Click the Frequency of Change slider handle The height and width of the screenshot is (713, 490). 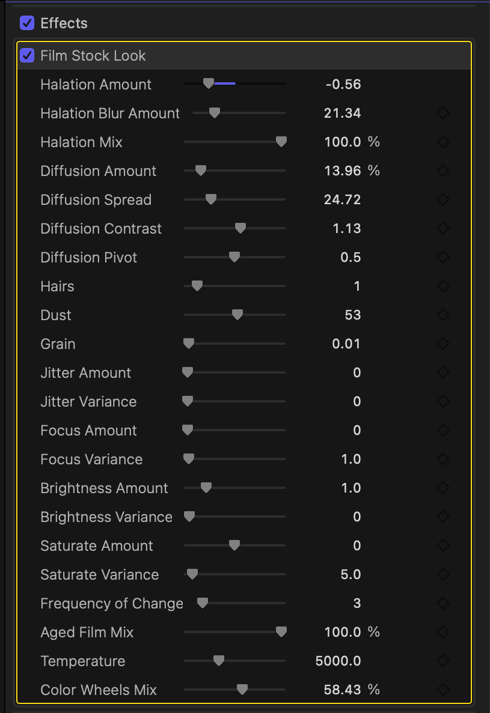click(202, 603)
